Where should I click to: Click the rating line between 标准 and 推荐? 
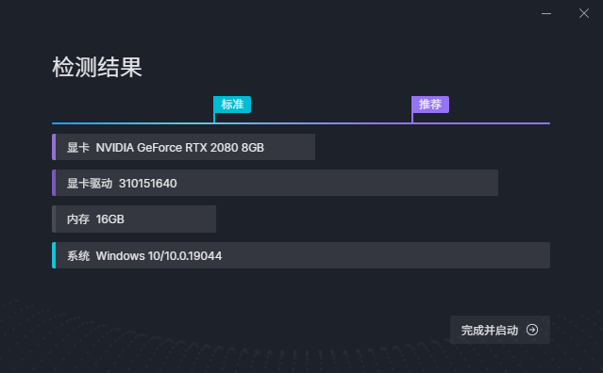click(x=313, y=123)
